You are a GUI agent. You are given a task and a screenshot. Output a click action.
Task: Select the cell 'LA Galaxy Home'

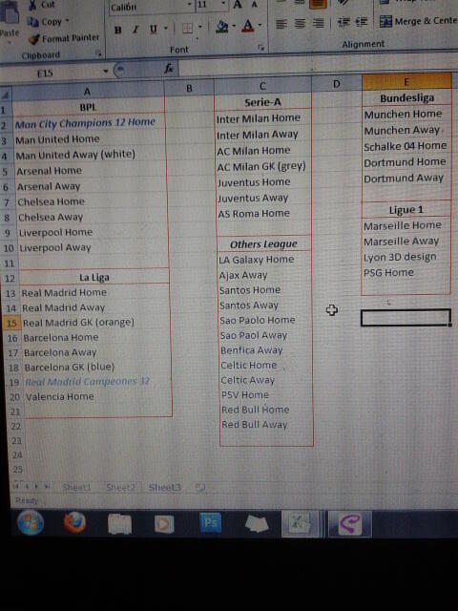(x=264, y=259)
